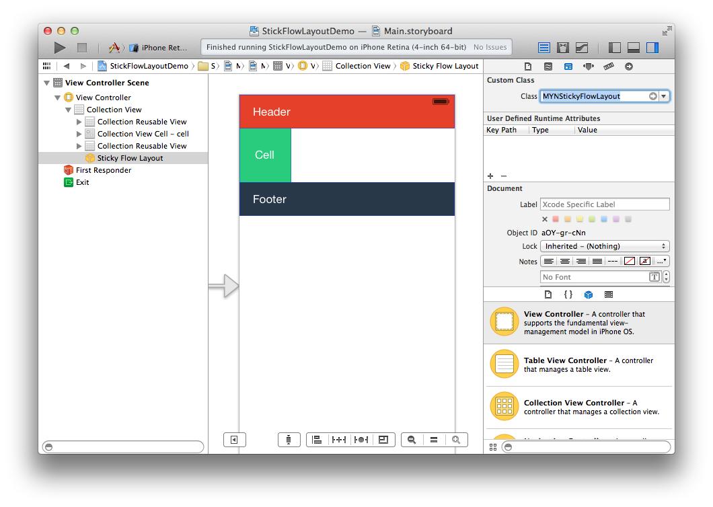Align notes text left
This screenshot has width=713, height=507.
pos(549,261)
